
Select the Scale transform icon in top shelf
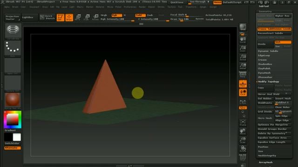(87, 18)
